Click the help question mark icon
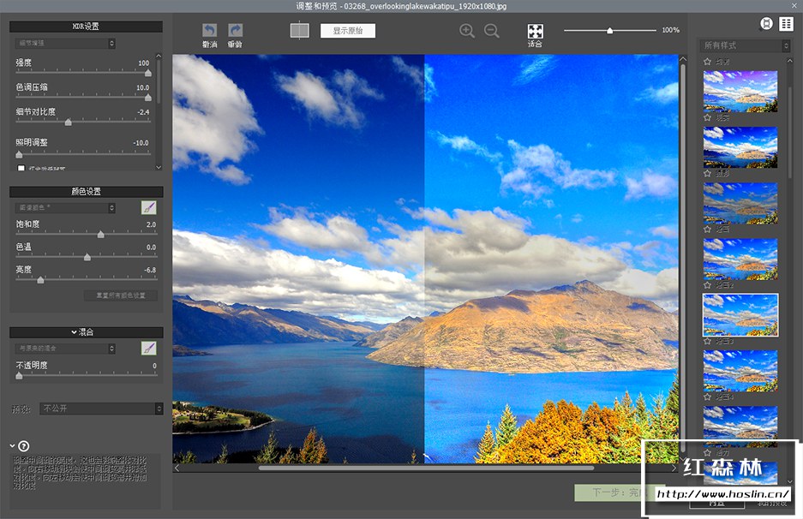The height and width of the screenshot is (519, 803). (x=23, y=446)
